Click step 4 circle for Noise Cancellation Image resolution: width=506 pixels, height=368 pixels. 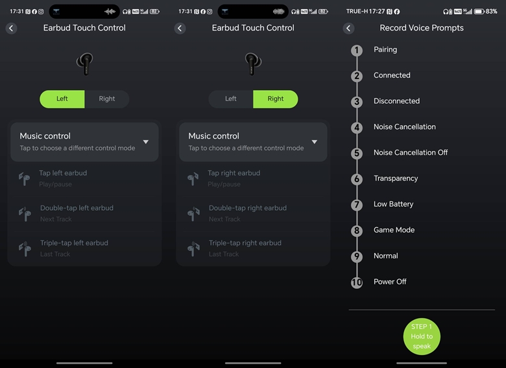pyautogui.click(x=356, y=128)
